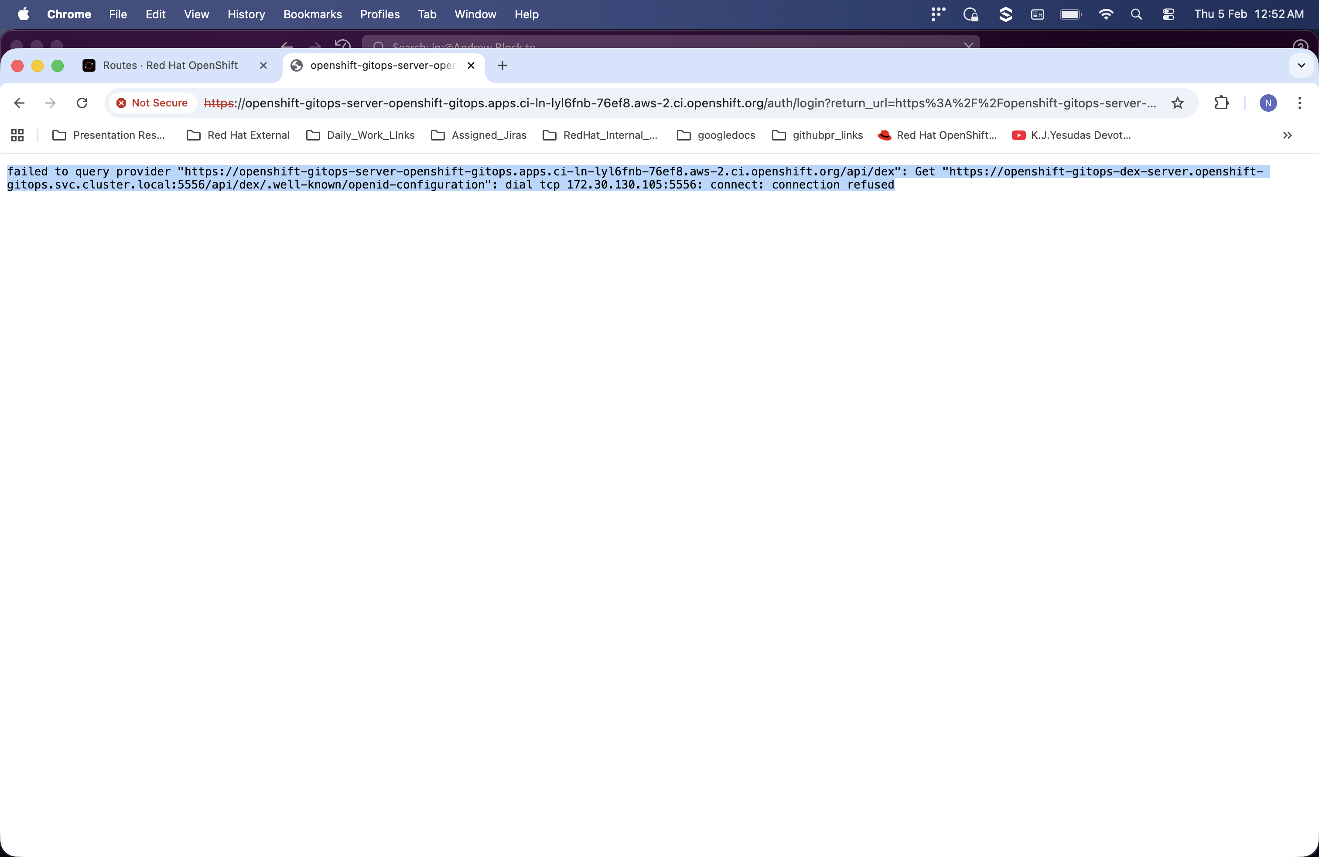The width and height of the screenshot is (1319, 857).
Task: Click the Wi-Fi status icon
Action: 1106,14
